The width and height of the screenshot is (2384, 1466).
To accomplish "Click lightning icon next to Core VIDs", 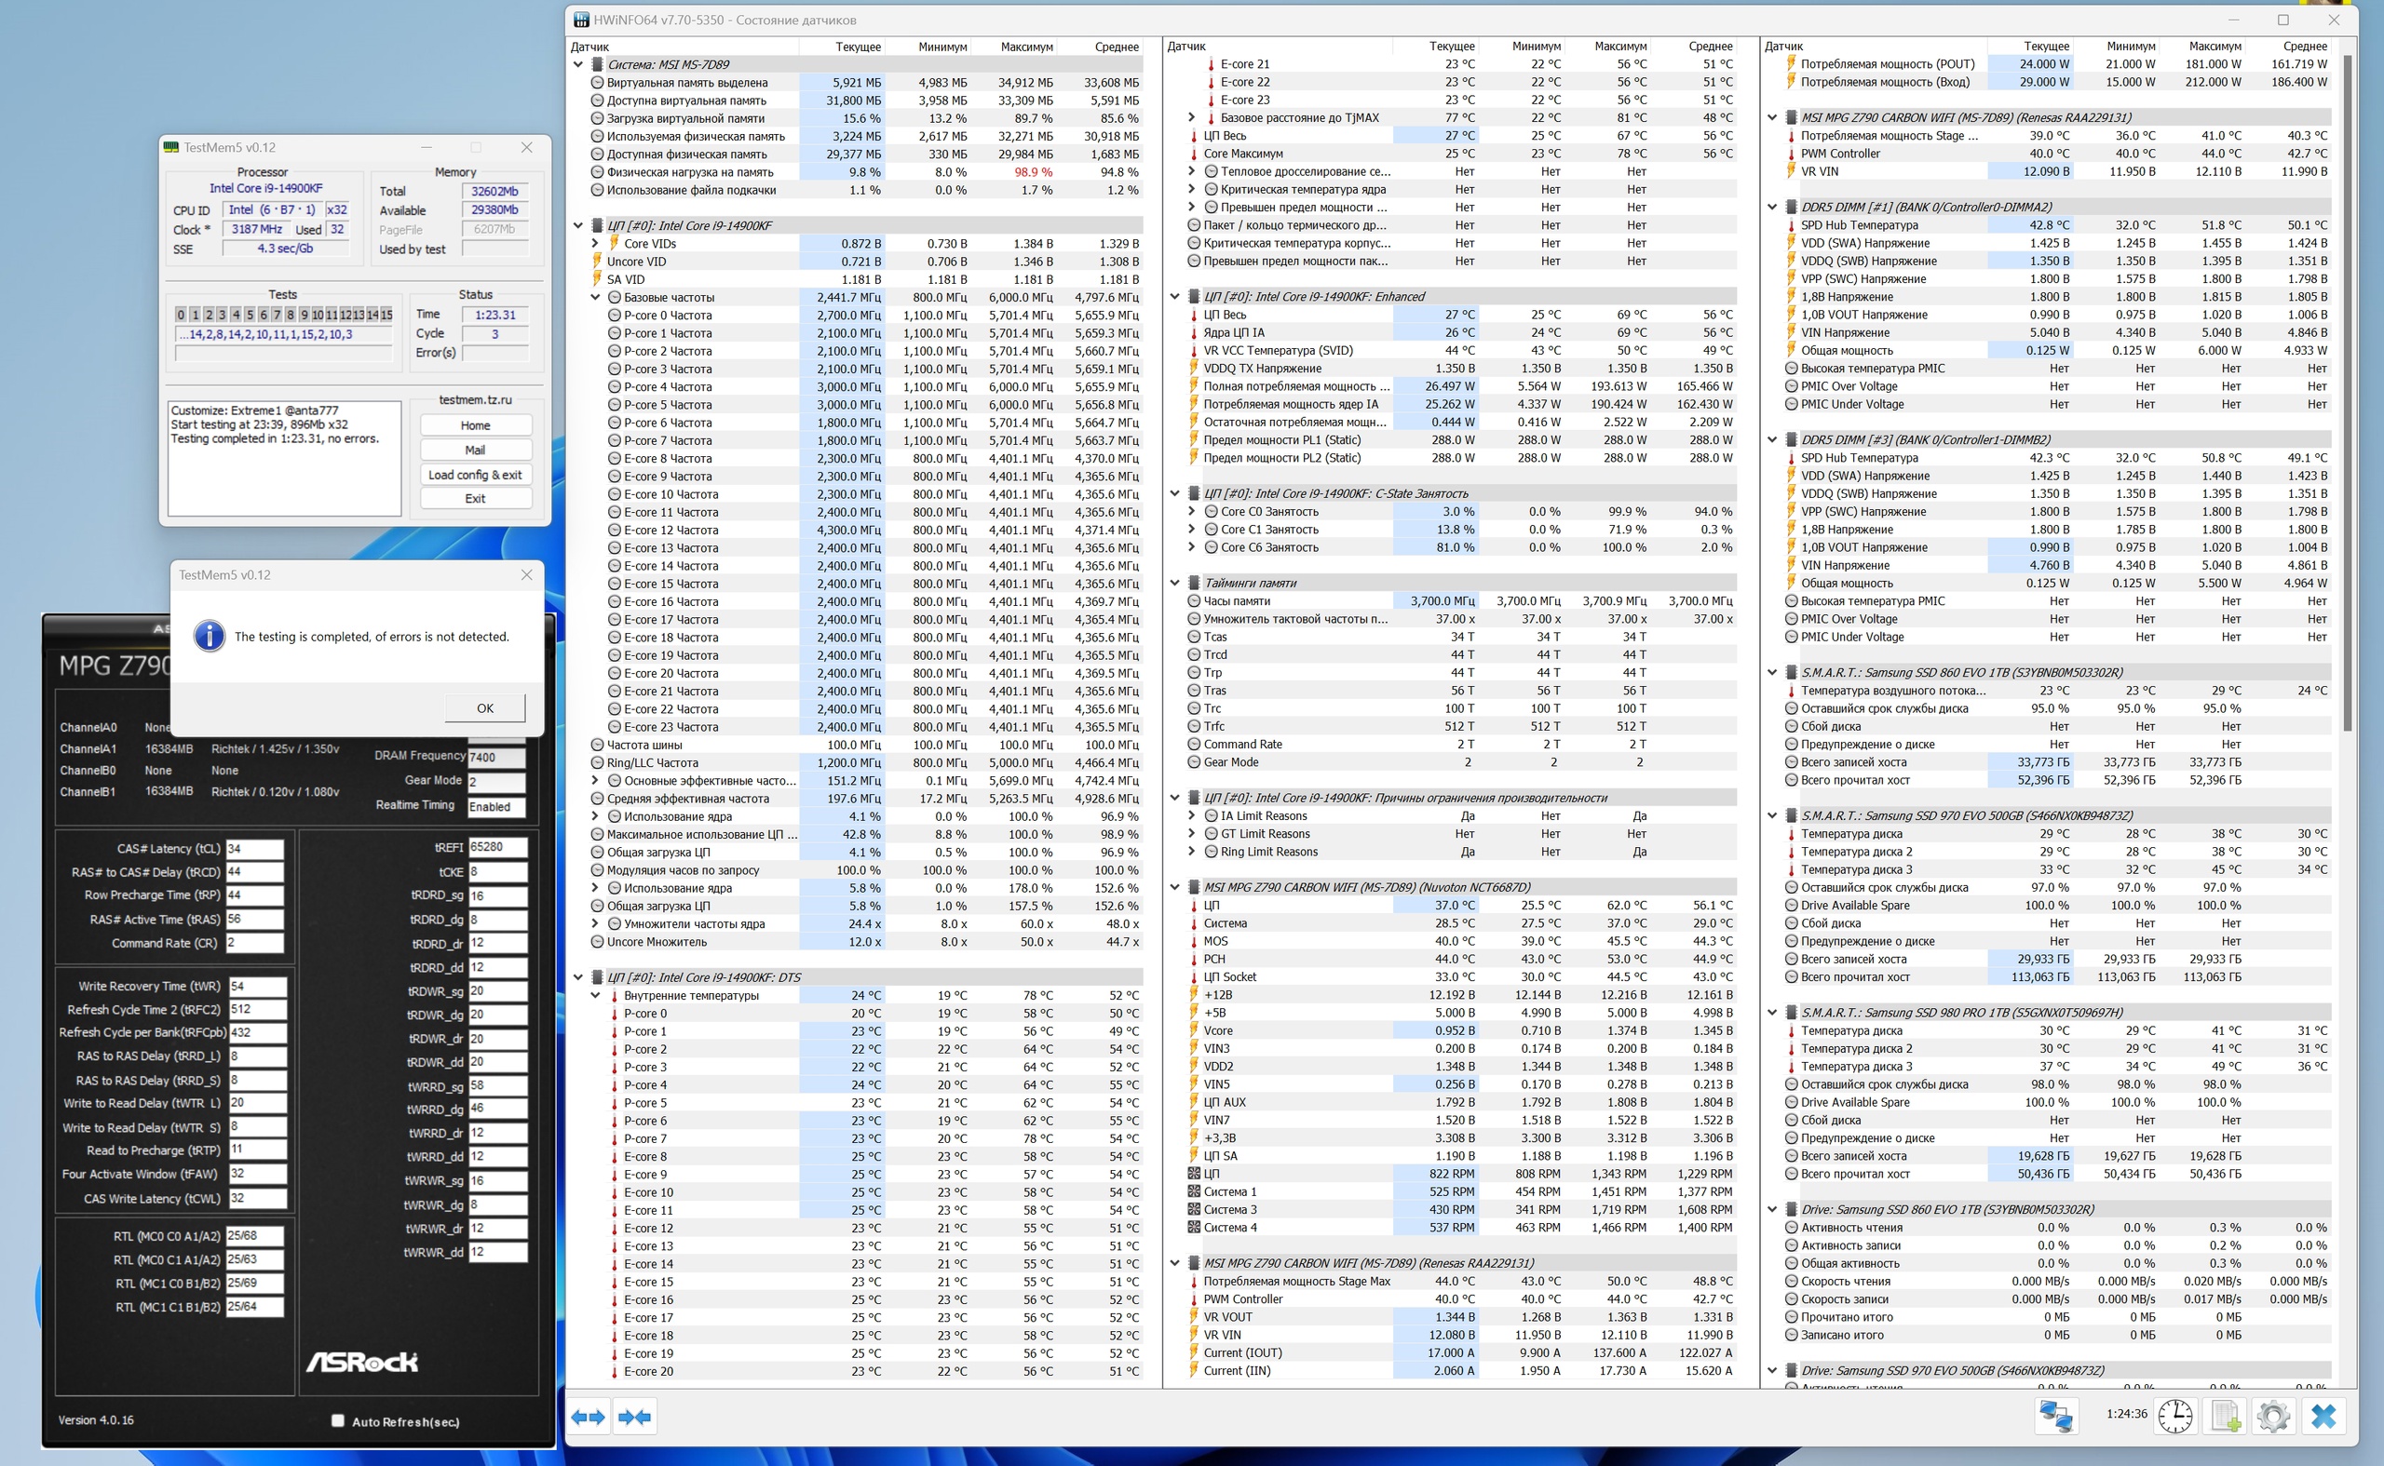I will (614, 243).
